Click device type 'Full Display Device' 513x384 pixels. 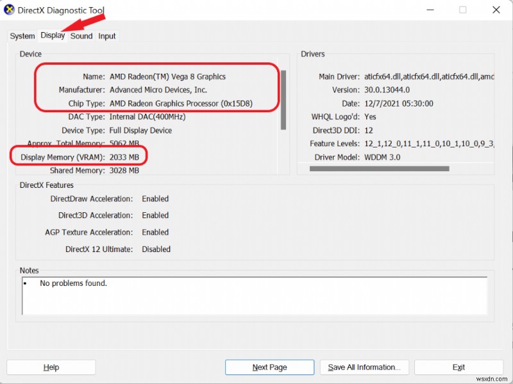click(140, 131)
